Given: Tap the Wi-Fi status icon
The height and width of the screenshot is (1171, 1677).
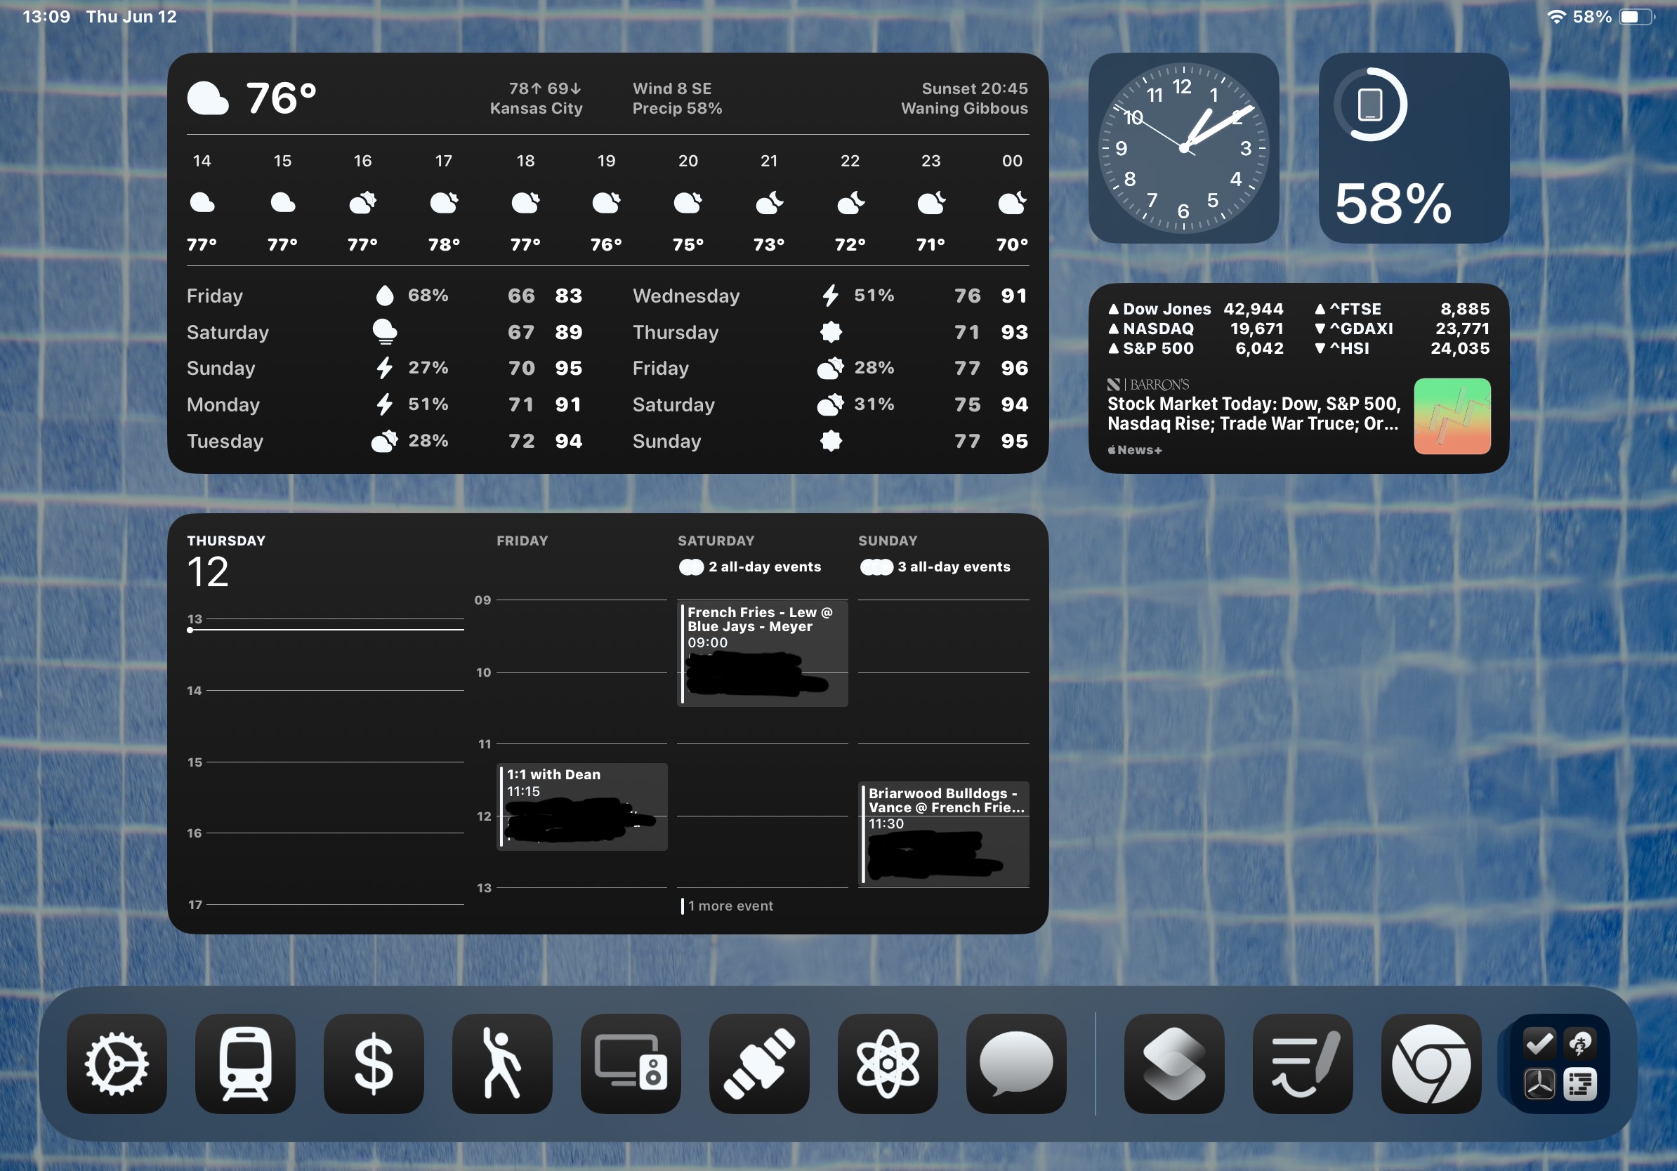Looking at the screenshot, I should (x=1556, y=16).
